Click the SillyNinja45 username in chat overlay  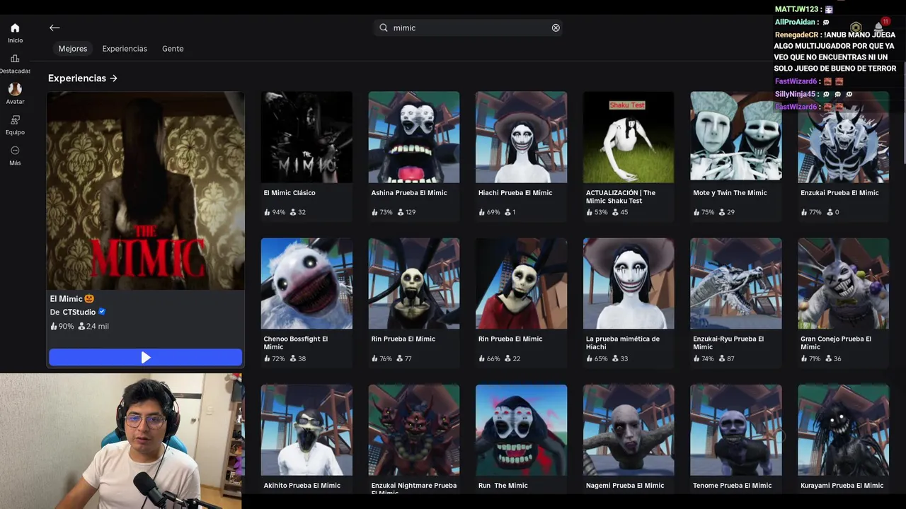(x=796, y=94)
